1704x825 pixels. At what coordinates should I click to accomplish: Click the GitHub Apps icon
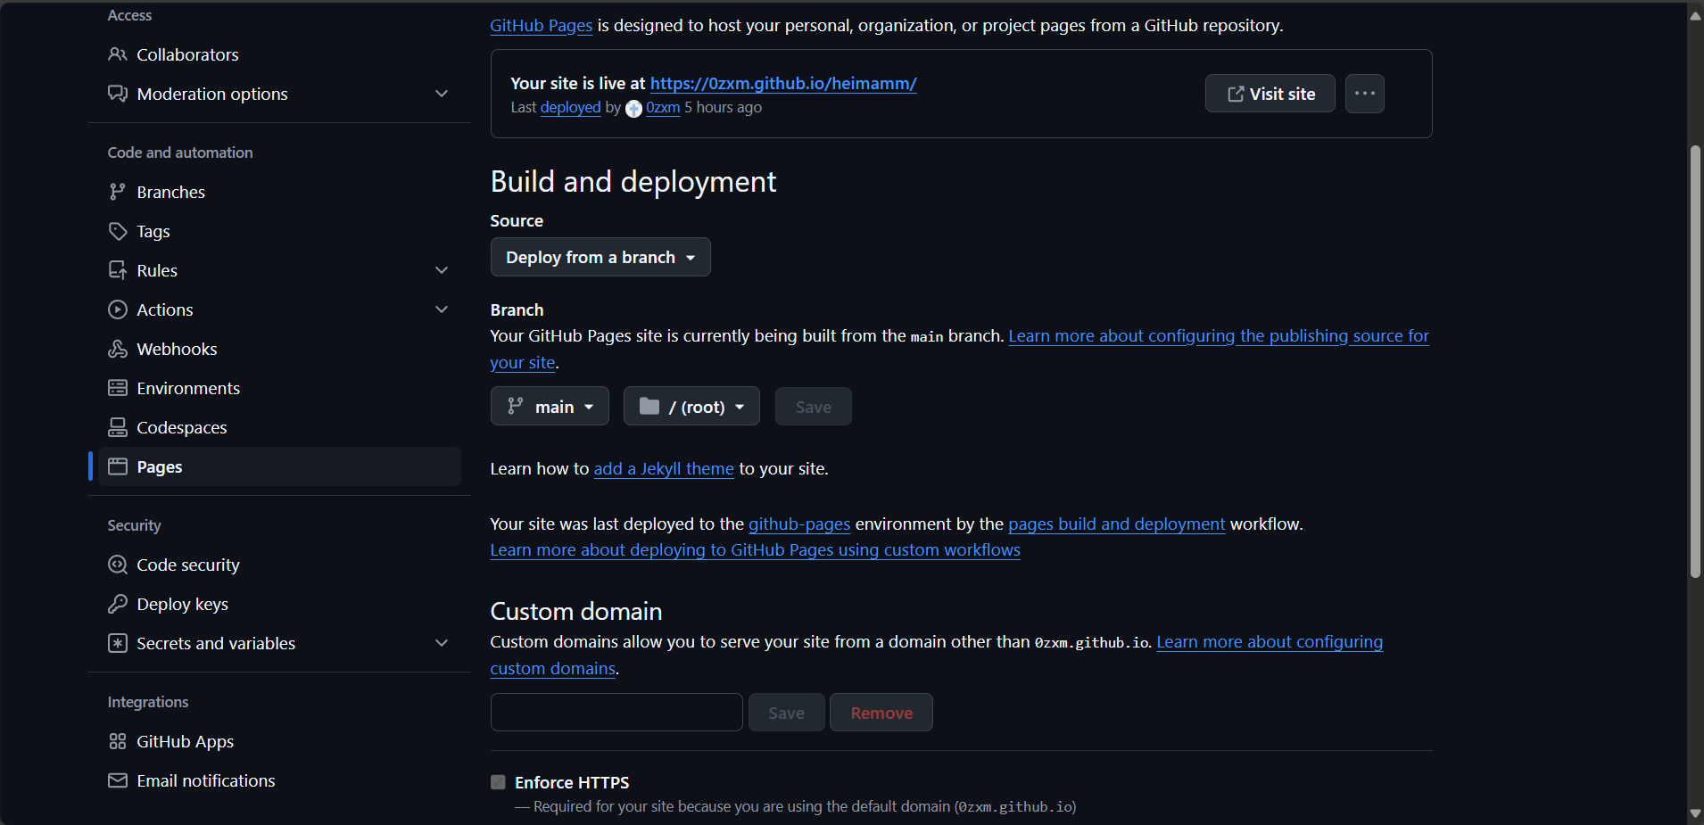pos(118,741)
